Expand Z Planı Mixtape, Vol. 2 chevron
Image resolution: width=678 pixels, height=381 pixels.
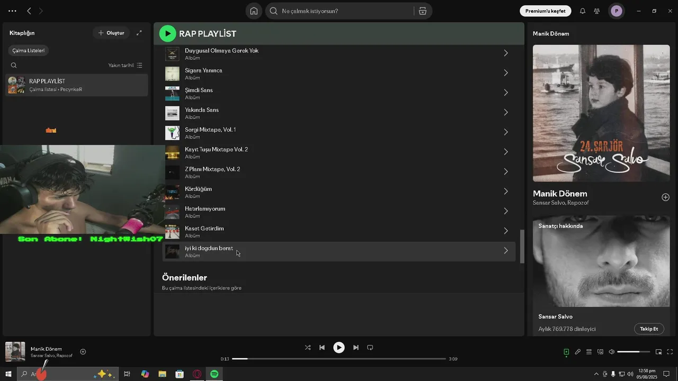(506, 171)
